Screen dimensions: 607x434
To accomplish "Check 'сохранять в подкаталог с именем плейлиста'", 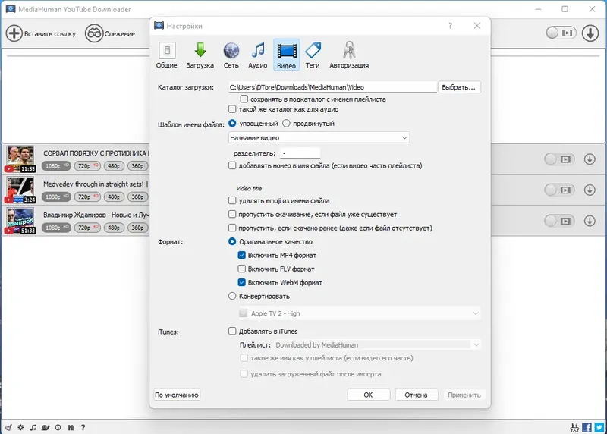I will pos(244,99).
